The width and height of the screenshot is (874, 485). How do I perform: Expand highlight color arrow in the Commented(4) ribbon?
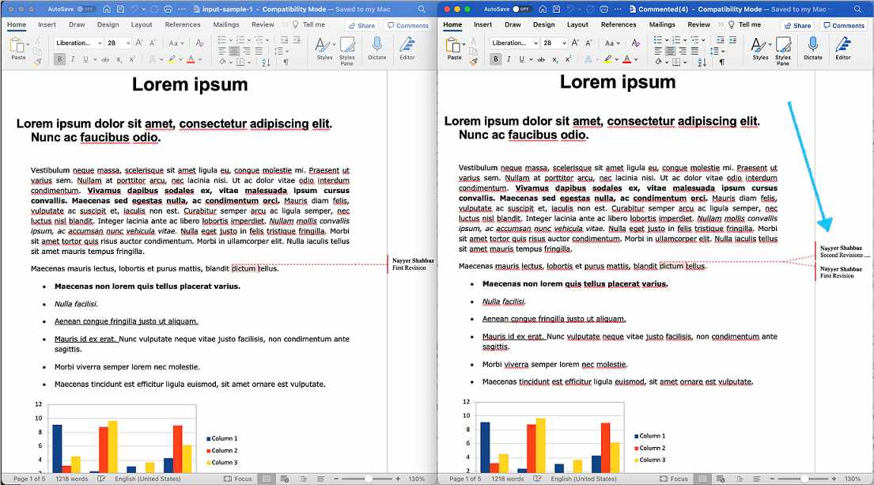point(615,59)
